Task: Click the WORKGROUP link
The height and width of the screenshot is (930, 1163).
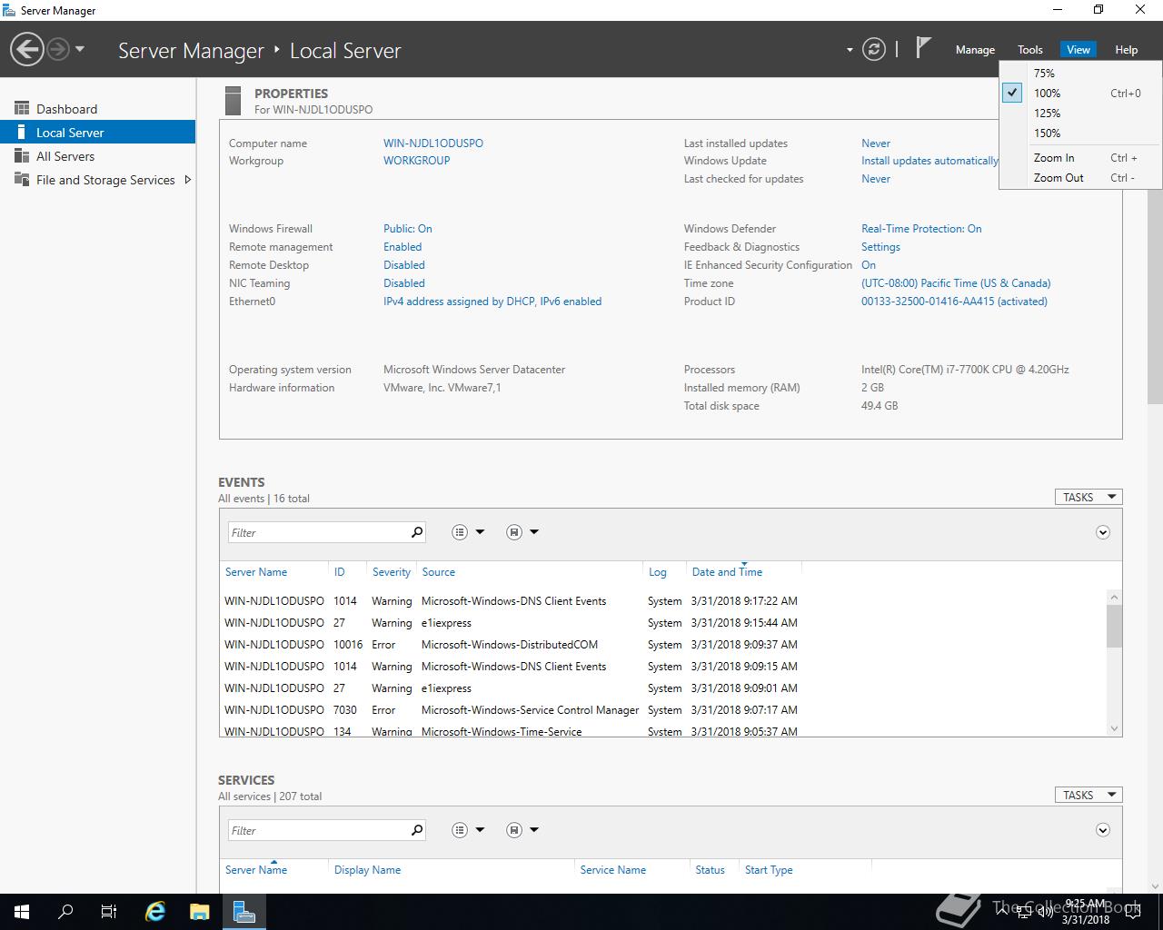Action: pos(416,161)
